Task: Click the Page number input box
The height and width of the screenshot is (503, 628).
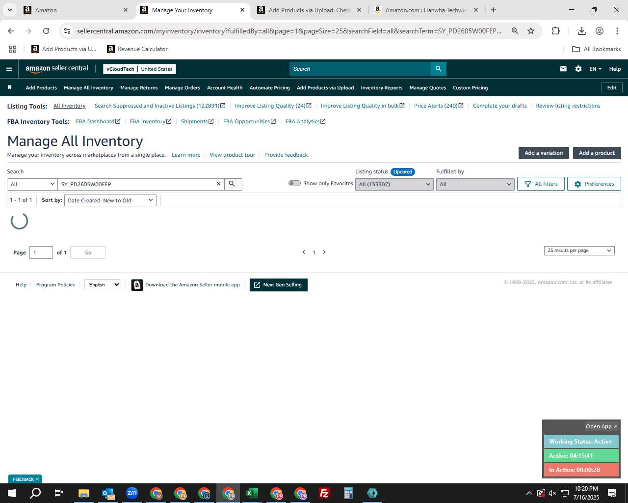Action: click(x=41, y=252)
